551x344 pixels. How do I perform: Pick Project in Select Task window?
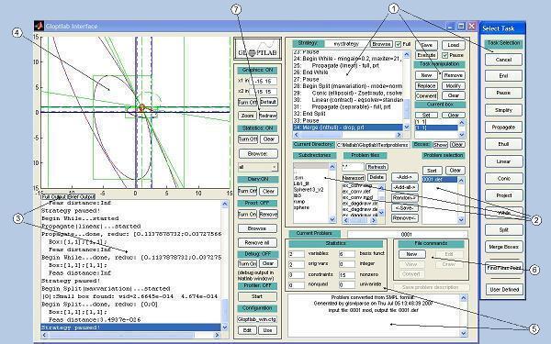[x=503, y=195]
